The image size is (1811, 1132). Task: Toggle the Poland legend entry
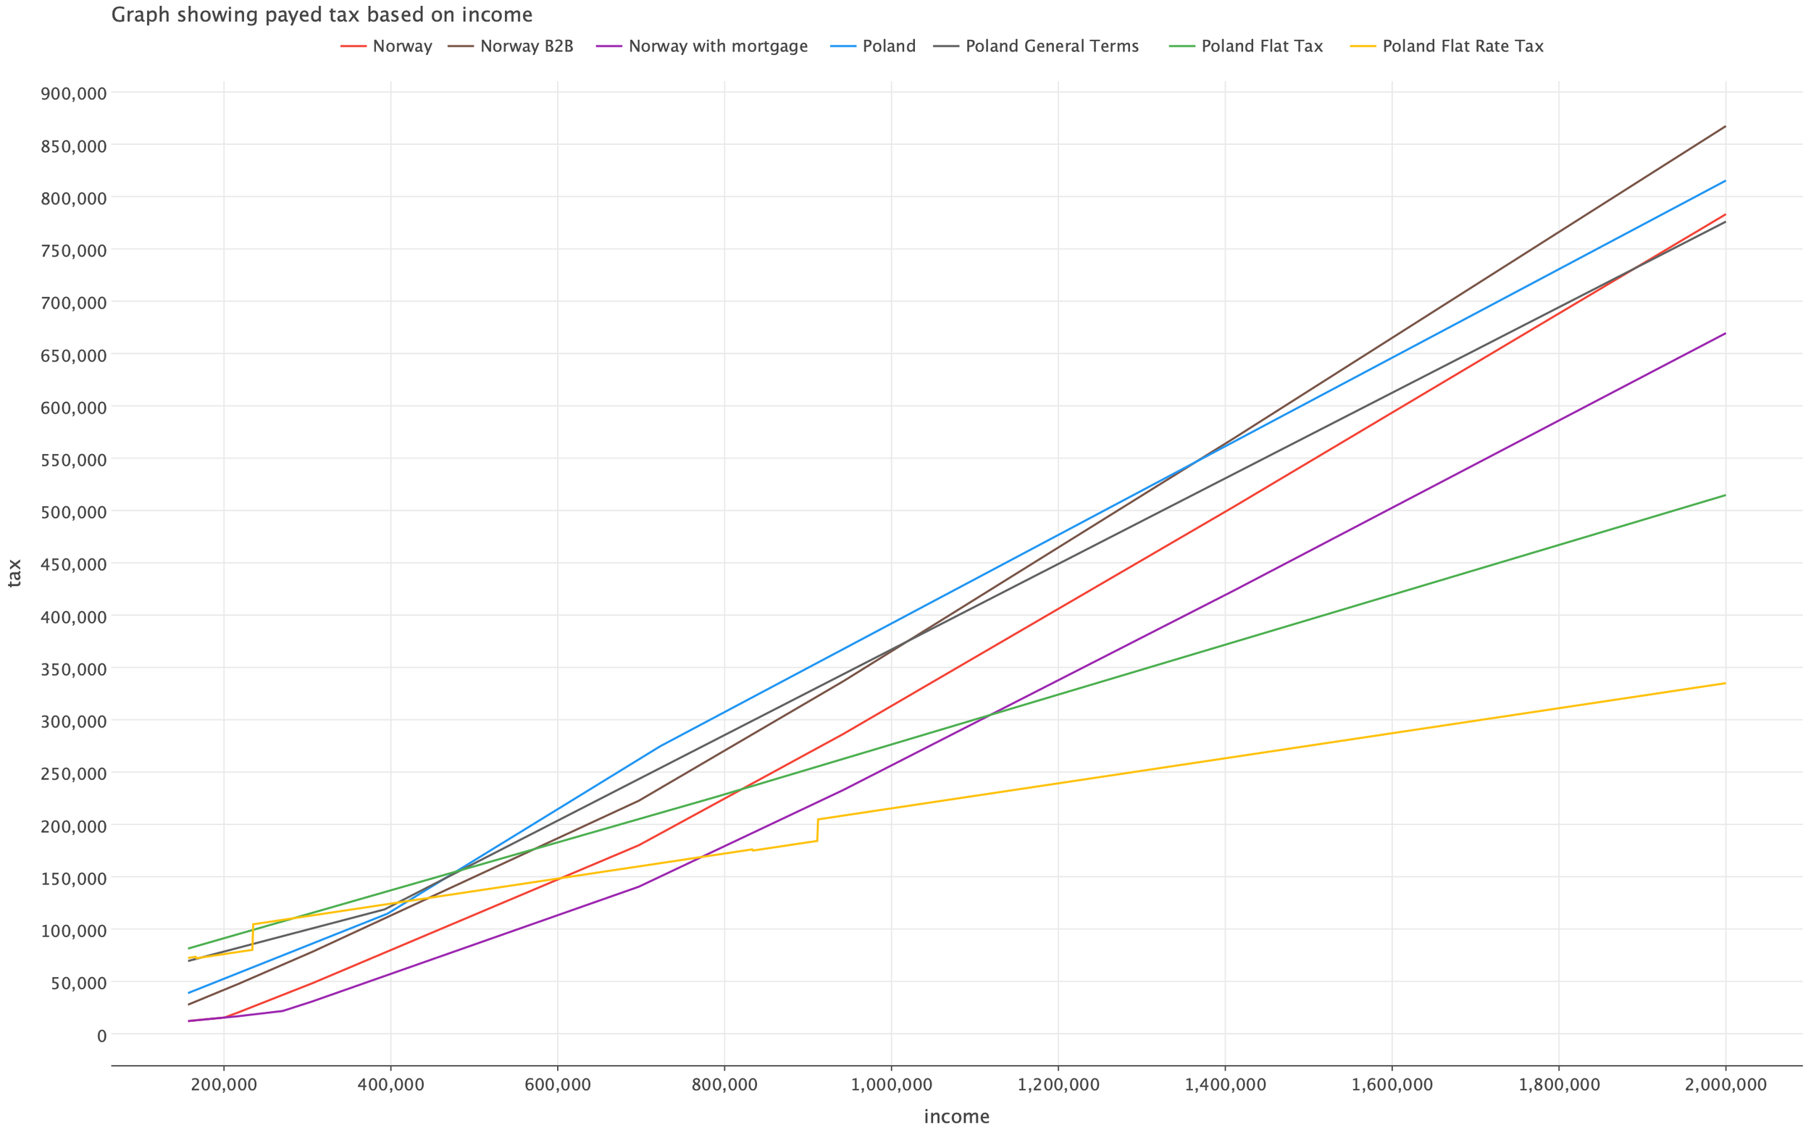click(889, 46)
